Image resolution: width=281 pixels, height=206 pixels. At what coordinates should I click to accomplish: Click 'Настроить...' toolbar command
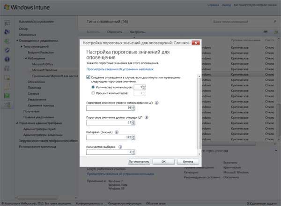(x=138, y=32)
